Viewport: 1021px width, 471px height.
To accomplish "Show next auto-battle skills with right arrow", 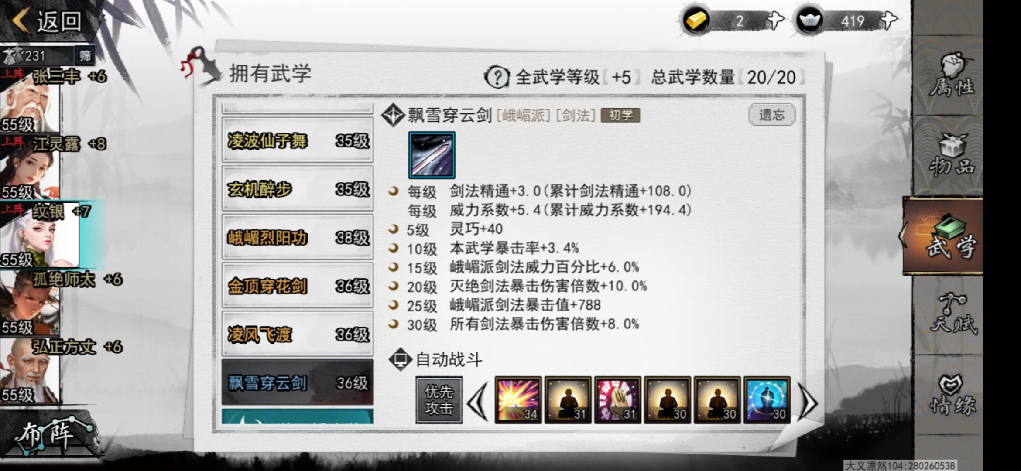I will [x=808, y=401].
